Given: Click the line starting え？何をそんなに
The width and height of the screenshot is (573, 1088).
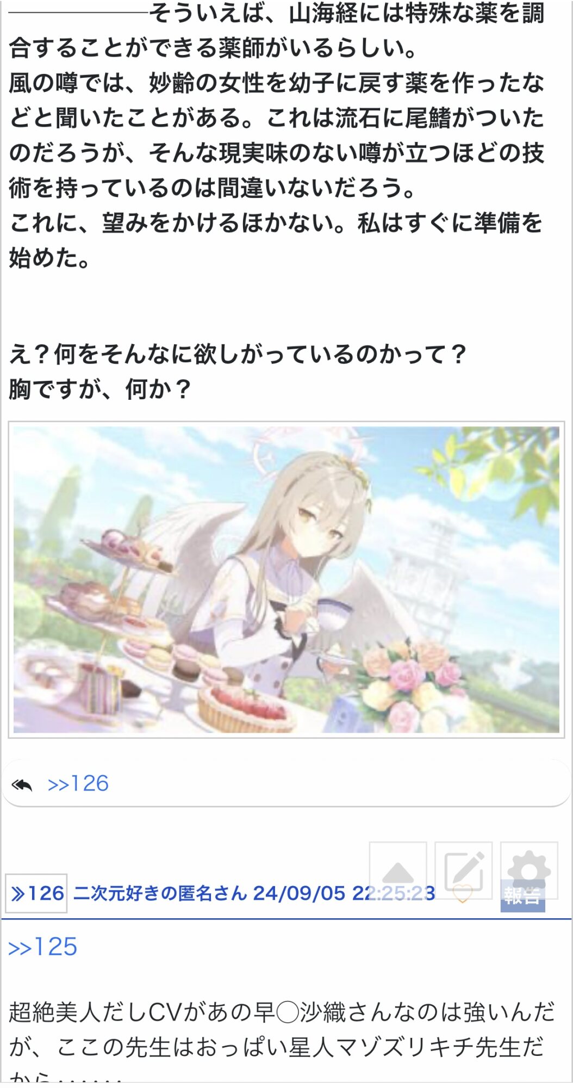Looking at the screenshot, I should (x=238, y=355).
